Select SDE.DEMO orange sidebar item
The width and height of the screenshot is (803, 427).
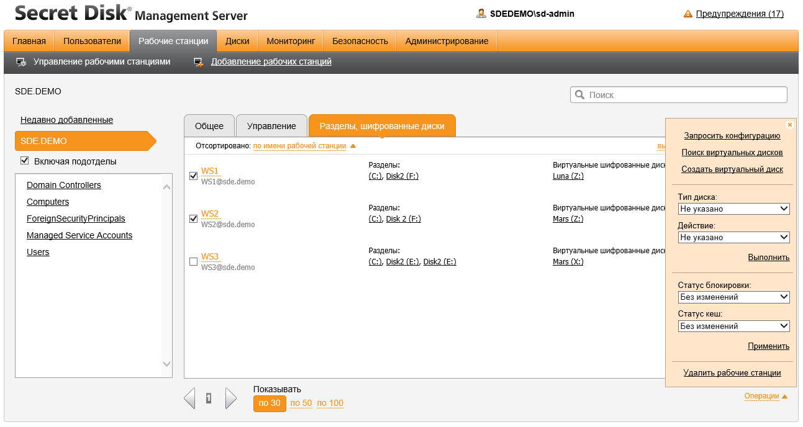tap(86, 141)
